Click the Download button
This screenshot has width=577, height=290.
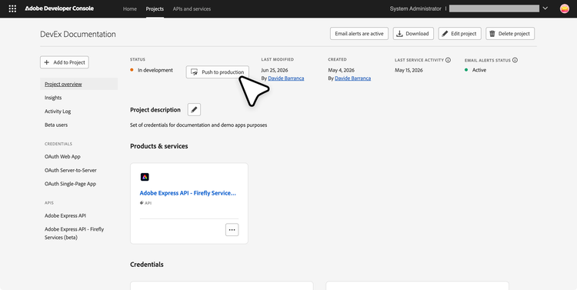(x=413, y=34)
